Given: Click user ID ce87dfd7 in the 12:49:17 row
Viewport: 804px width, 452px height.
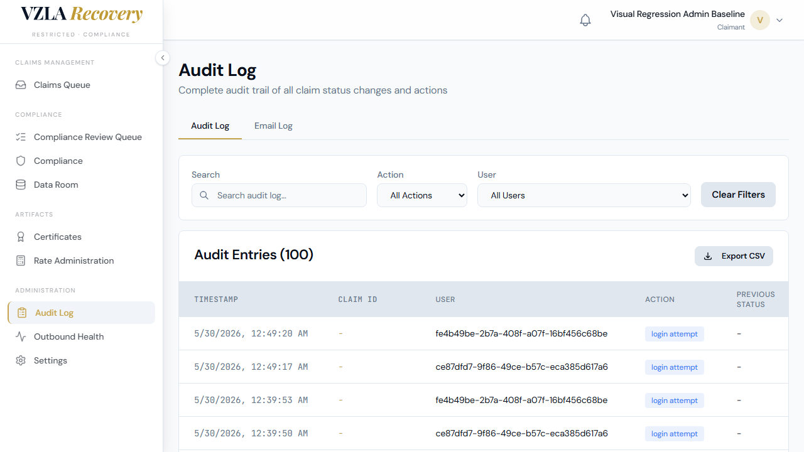Looking at the screenshot, I should point(521,367).
